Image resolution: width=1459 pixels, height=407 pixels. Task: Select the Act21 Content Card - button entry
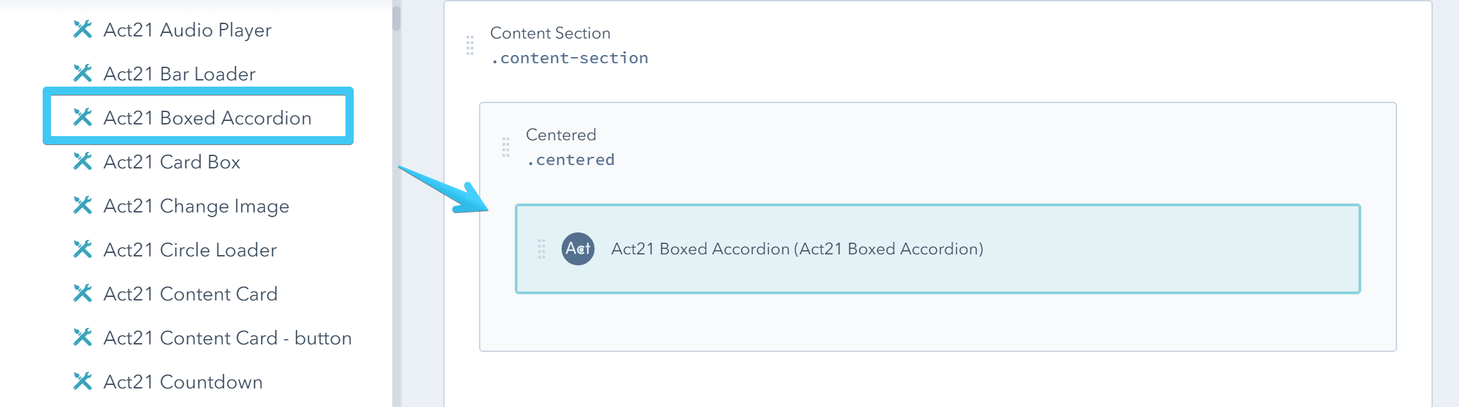227,338
